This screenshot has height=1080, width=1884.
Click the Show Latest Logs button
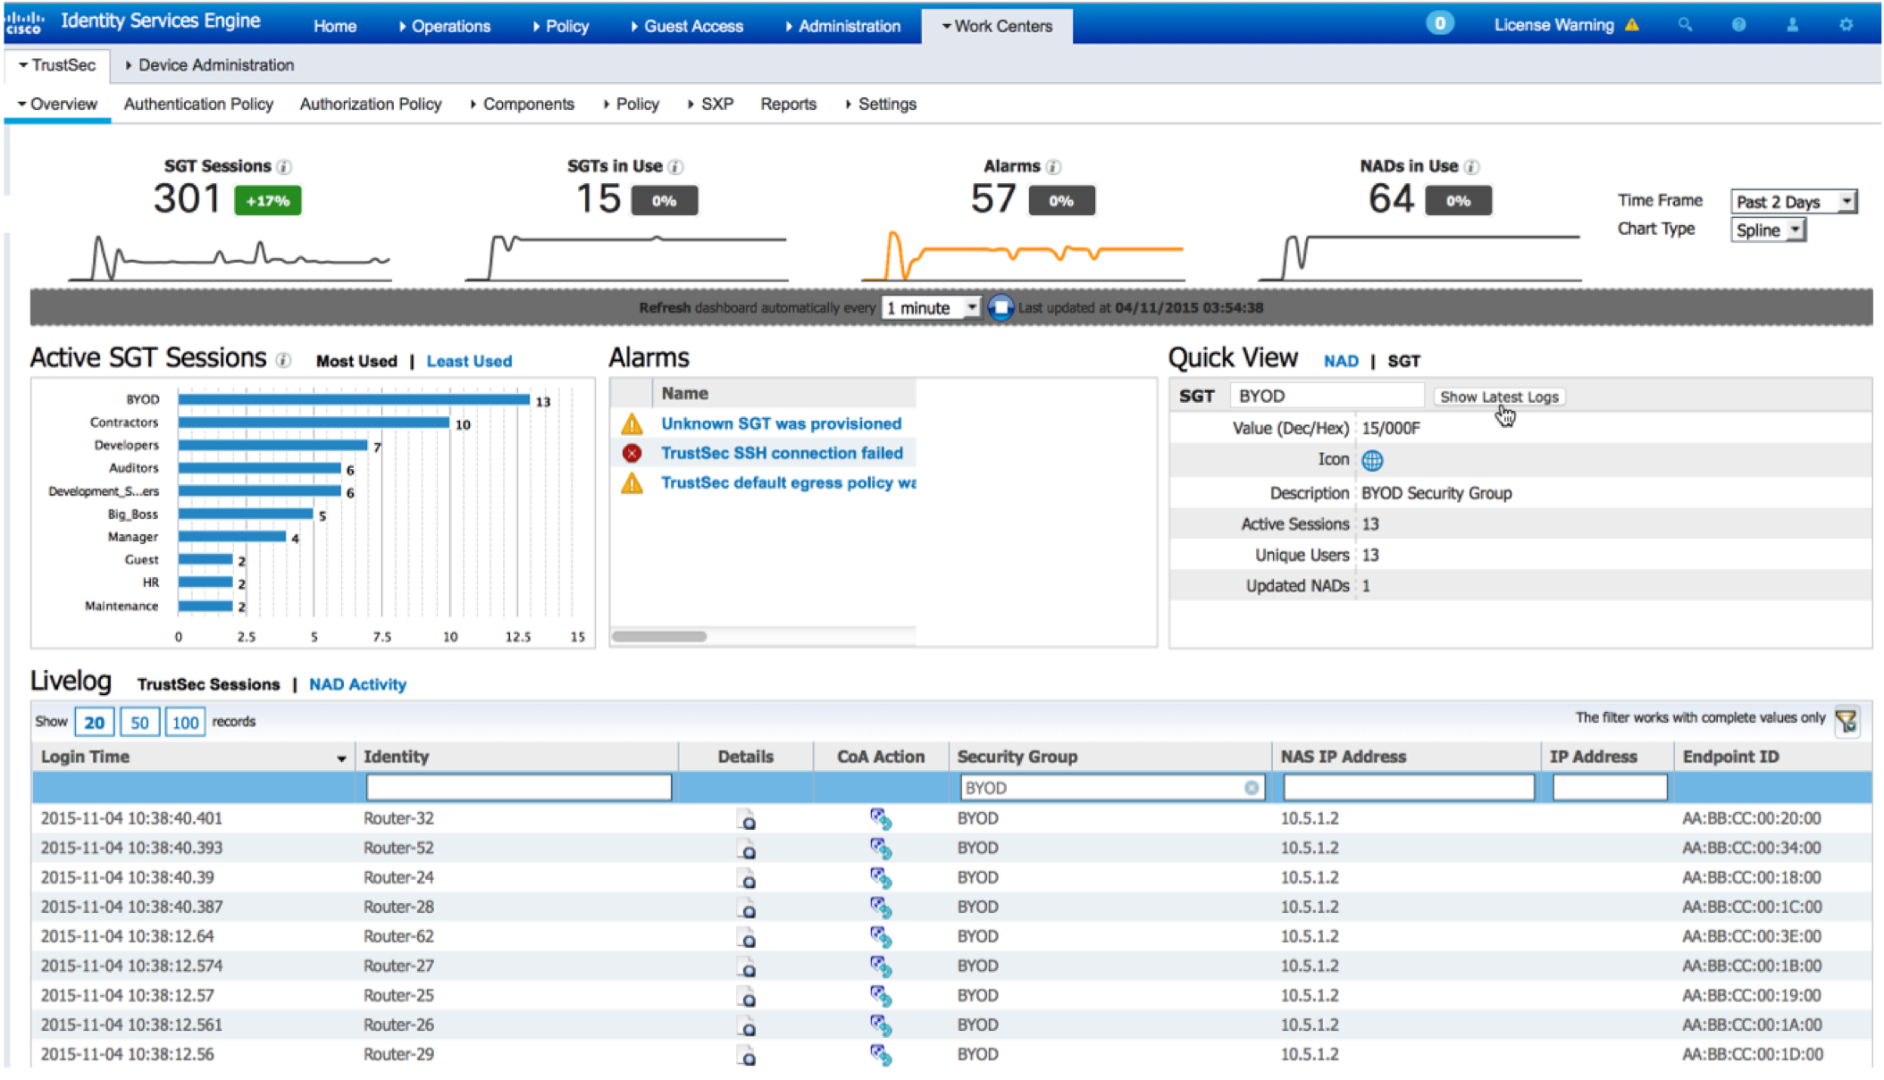1499,397
